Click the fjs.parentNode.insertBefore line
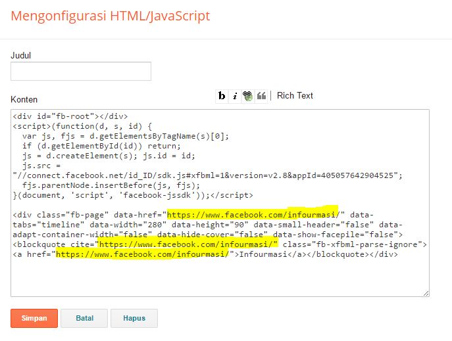452x341 pixels. [111, 185]
